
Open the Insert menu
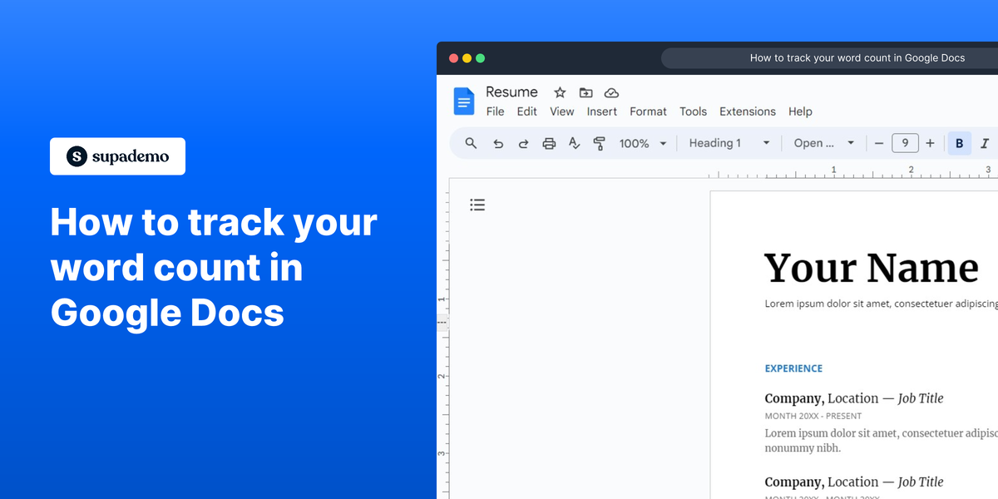[602, 111]
